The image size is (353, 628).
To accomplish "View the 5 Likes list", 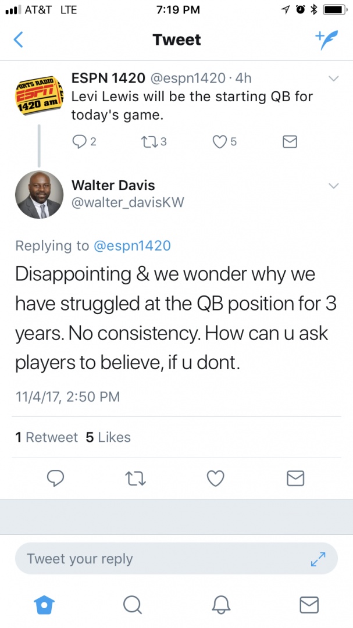I will click(108, 437).
